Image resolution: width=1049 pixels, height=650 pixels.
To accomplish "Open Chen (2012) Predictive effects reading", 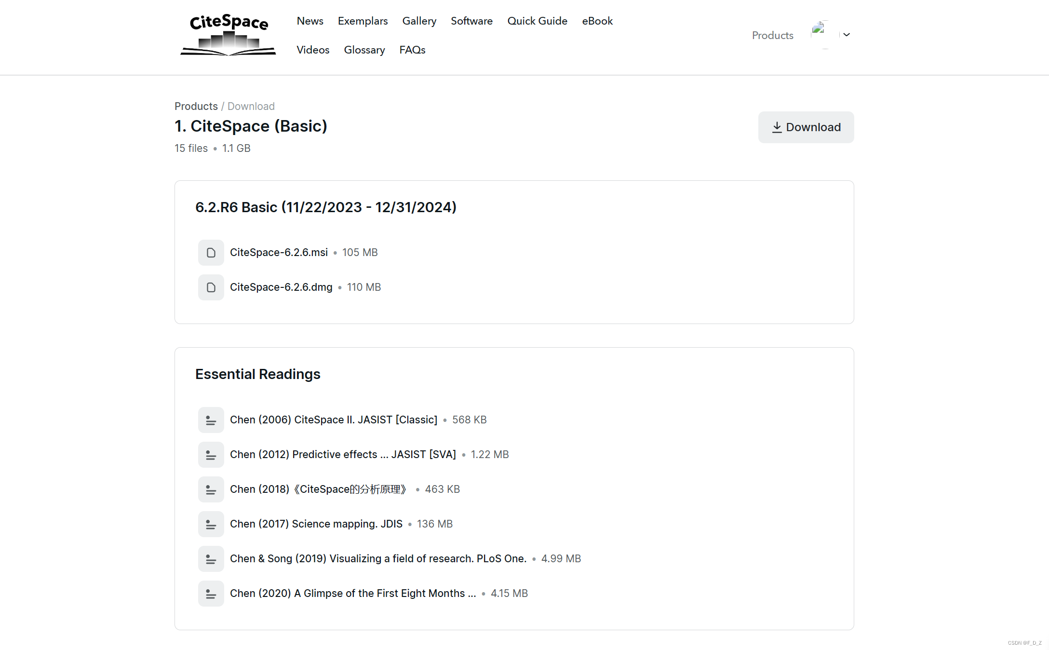I will click(343, 454).
